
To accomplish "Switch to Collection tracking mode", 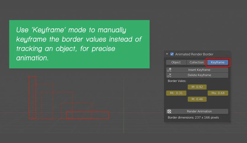I will (x=196, y=62).
